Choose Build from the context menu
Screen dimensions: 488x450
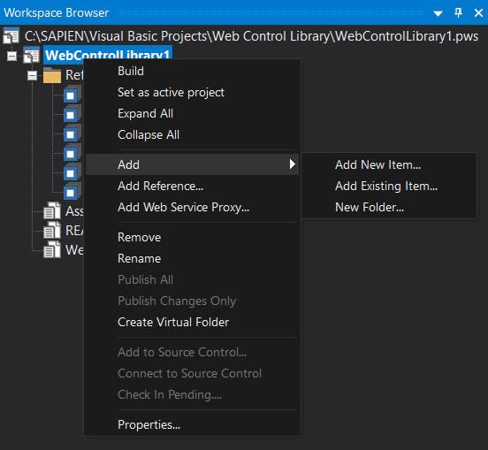[193, 71]
